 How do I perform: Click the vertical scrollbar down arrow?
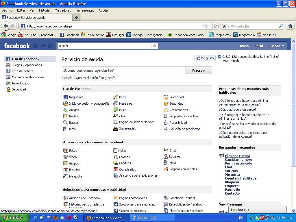click(x=294, y=211)
